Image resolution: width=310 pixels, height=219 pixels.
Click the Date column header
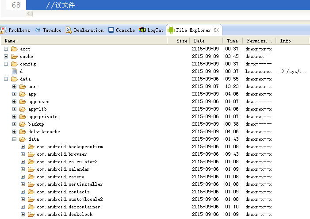[x=207, y=41]
